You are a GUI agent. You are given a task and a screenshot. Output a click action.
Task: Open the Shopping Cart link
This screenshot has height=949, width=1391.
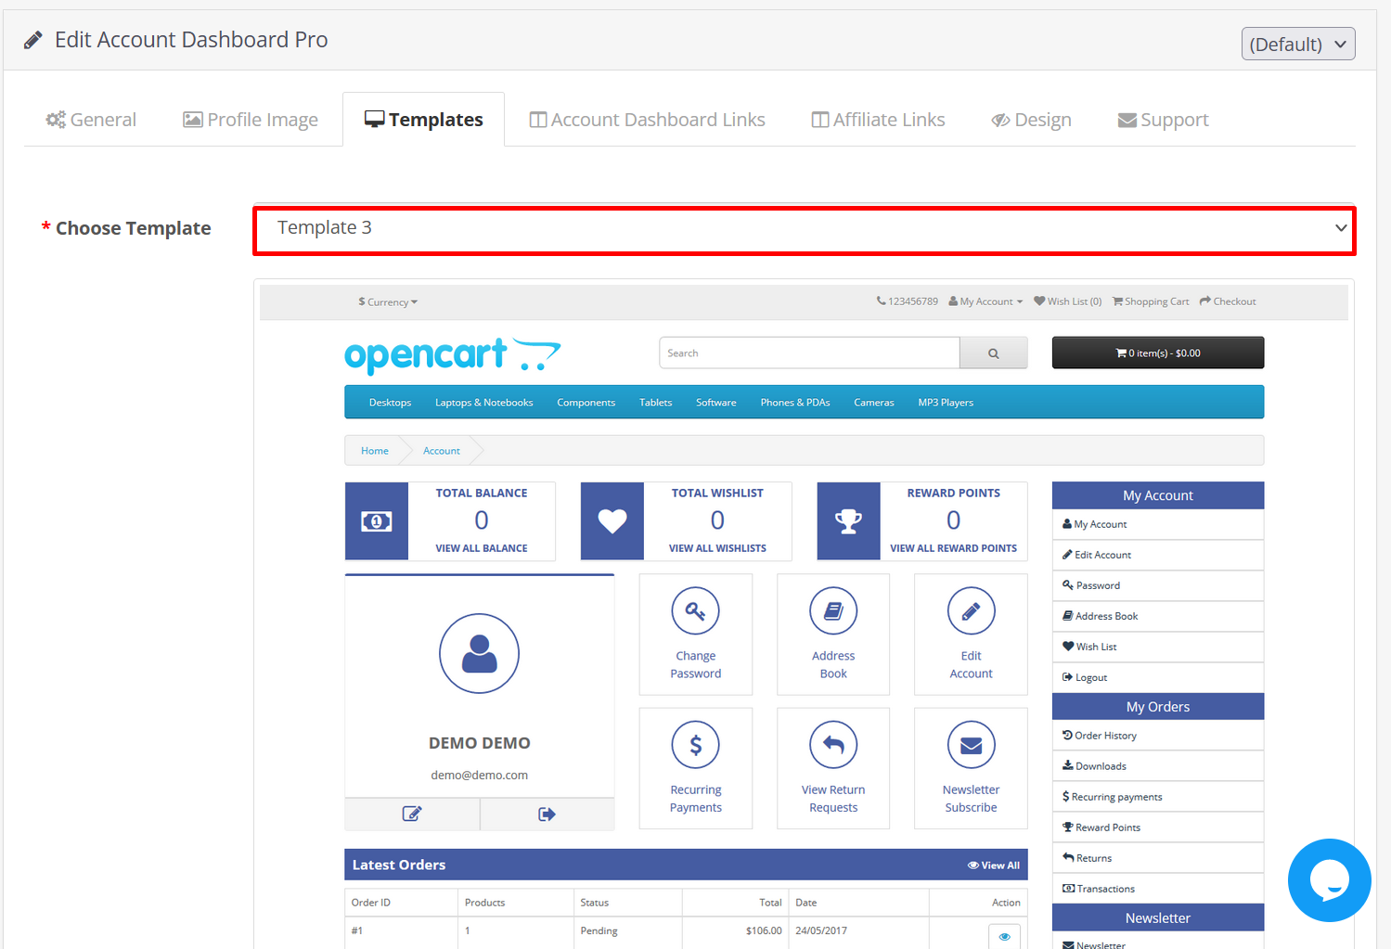tap(1151, 301)
